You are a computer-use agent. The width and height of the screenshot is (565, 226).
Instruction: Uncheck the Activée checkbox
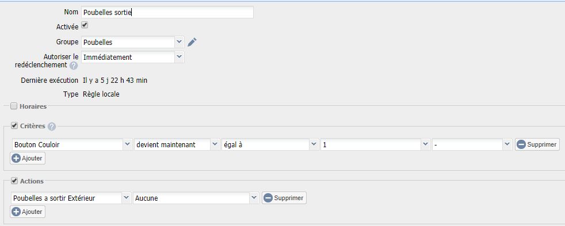coord(85,25)
